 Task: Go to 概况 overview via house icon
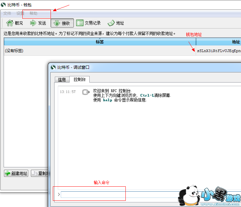click(14, 23)
